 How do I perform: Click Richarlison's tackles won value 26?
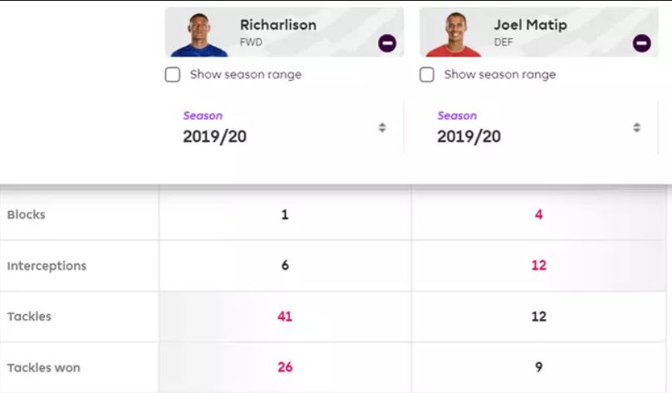click(x=285, y=367)
